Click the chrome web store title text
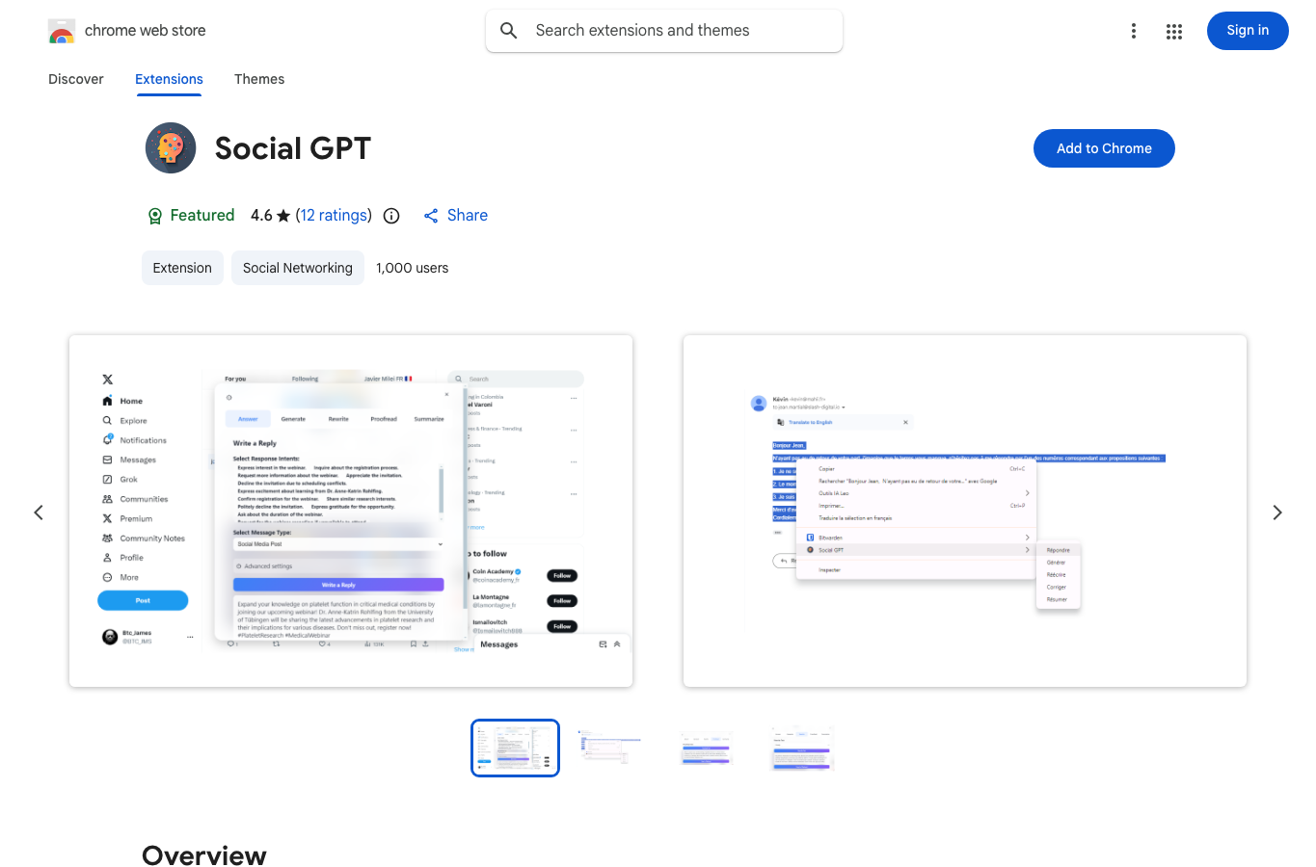This screenshot has width=1316, height=867. (x=146, y=31)
